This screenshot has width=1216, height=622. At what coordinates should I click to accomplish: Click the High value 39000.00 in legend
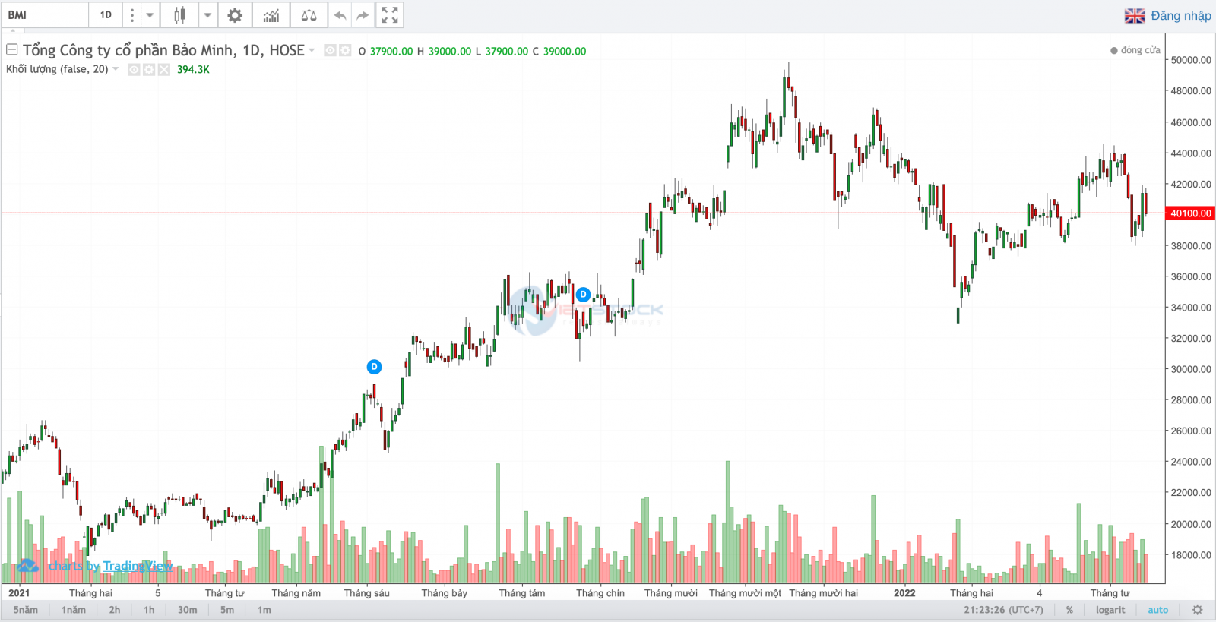tap(450, 51)
